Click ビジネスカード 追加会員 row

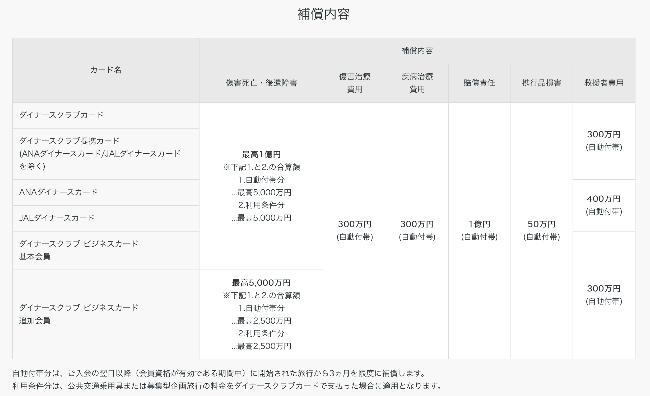[78, 314]
